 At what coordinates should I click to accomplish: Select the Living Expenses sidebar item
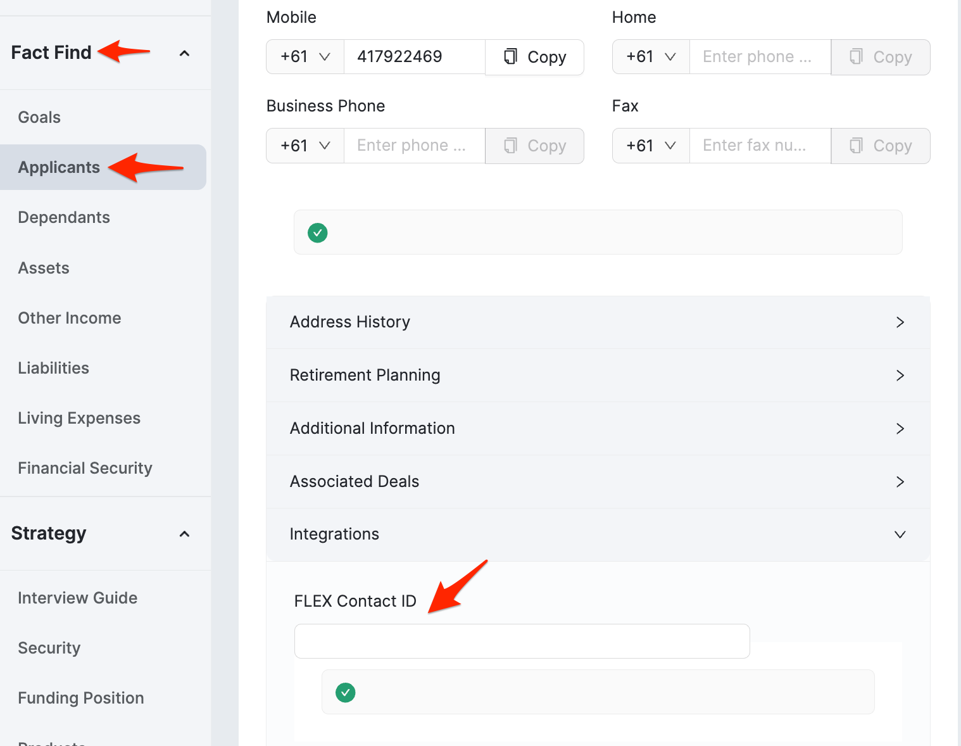point(79,418)
